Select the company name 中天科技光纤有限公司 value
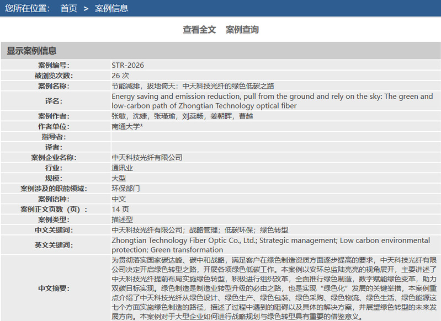 click(x=147, y=157)
